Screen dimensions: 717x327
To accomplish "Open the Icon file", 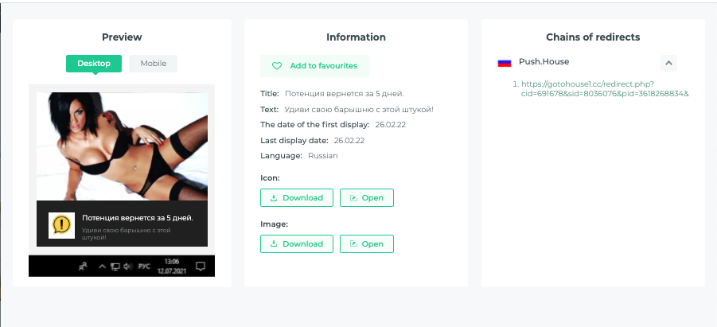I will click(x=367, y=197).
